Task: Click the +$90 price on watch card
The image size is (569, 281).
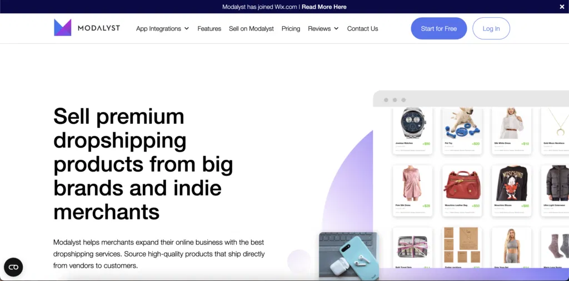Action: click(x=426, y=144)
